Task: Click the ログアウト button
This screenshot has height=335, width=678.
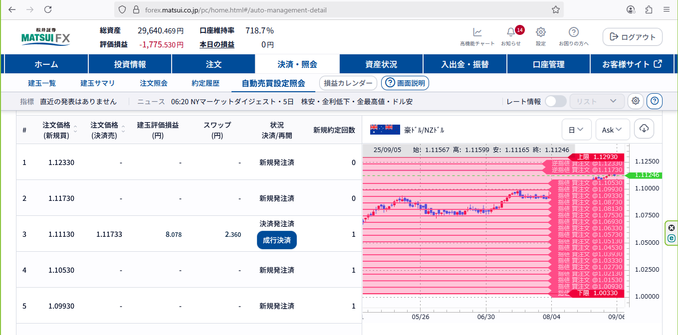Action: pos(633,37)
